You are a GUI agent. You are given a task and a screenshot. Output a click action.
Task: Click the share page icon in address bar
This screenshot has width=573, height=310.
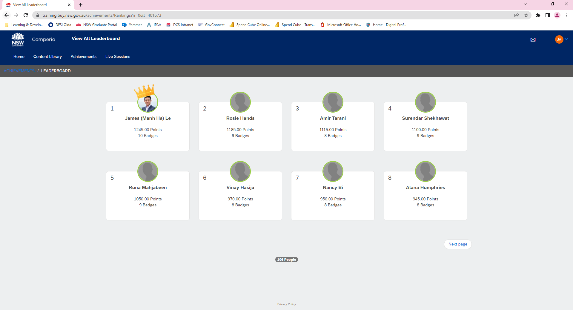[516, 15]
